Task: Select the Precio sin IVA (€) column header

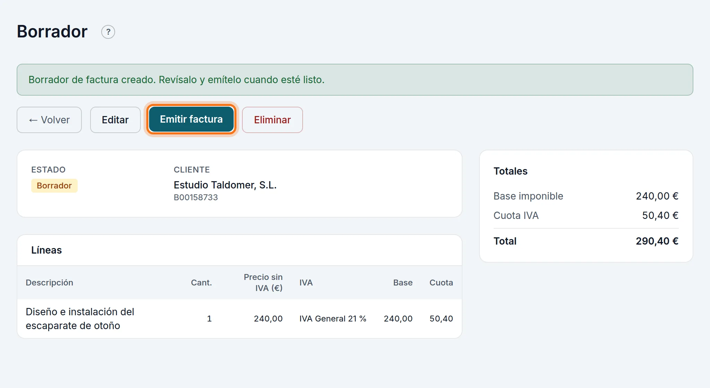Action: 263,283
